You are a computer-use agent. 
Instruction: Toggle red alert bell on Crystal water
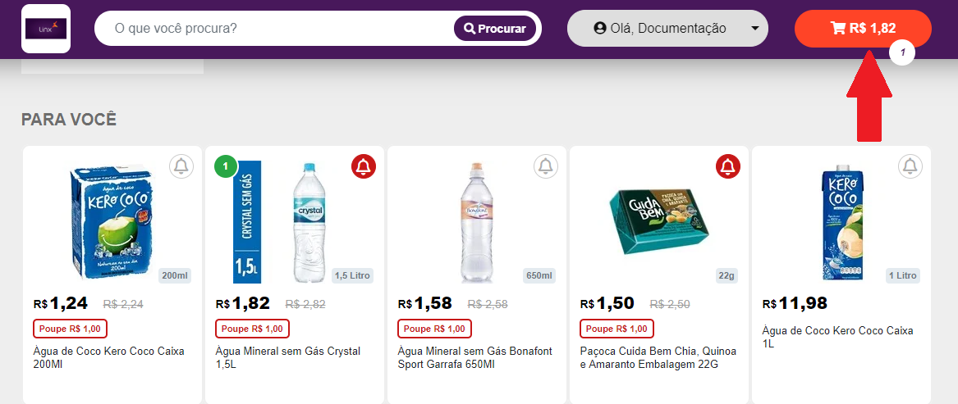point(364,166)
